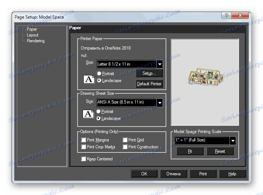Confirm with the OK button
263x195 pixels.
tap(144, 173)
